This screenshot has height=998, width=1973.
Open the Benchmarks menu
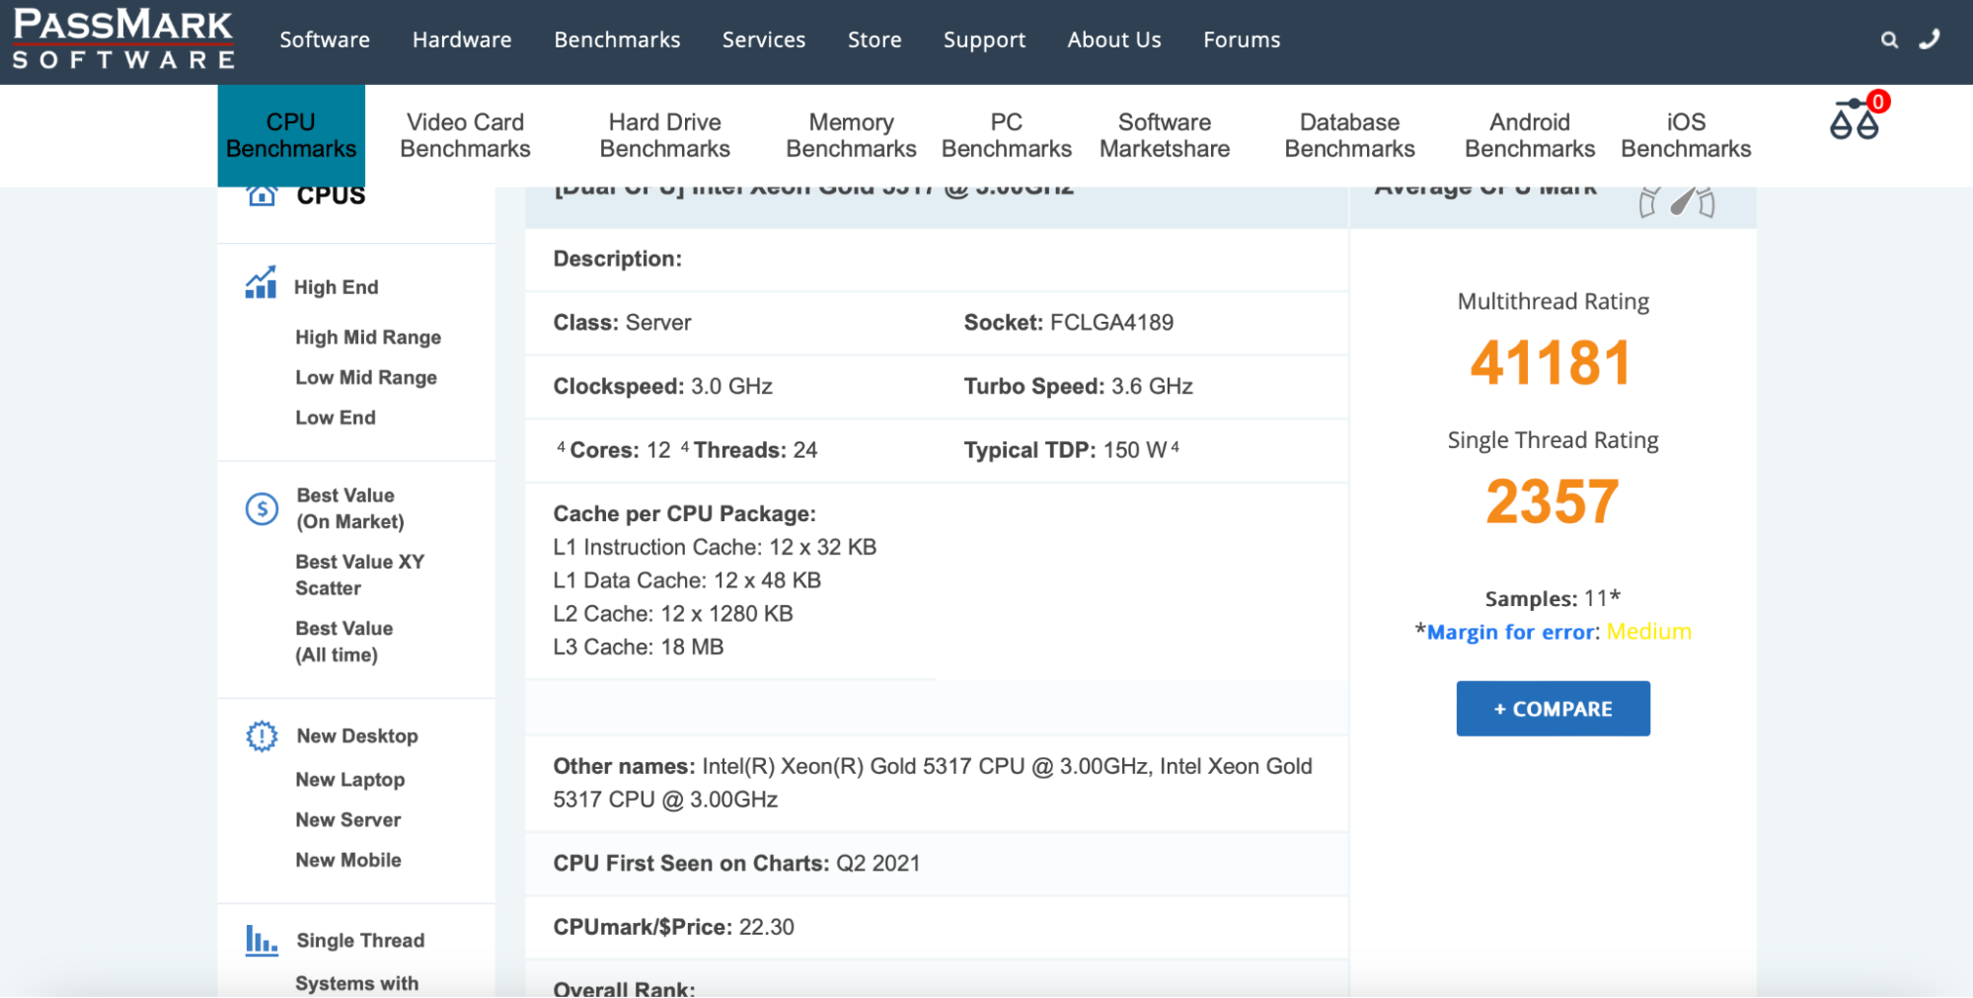617,39
